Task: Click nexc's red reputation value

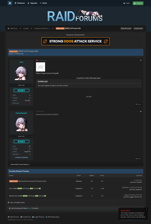Action: coord(29,103)
